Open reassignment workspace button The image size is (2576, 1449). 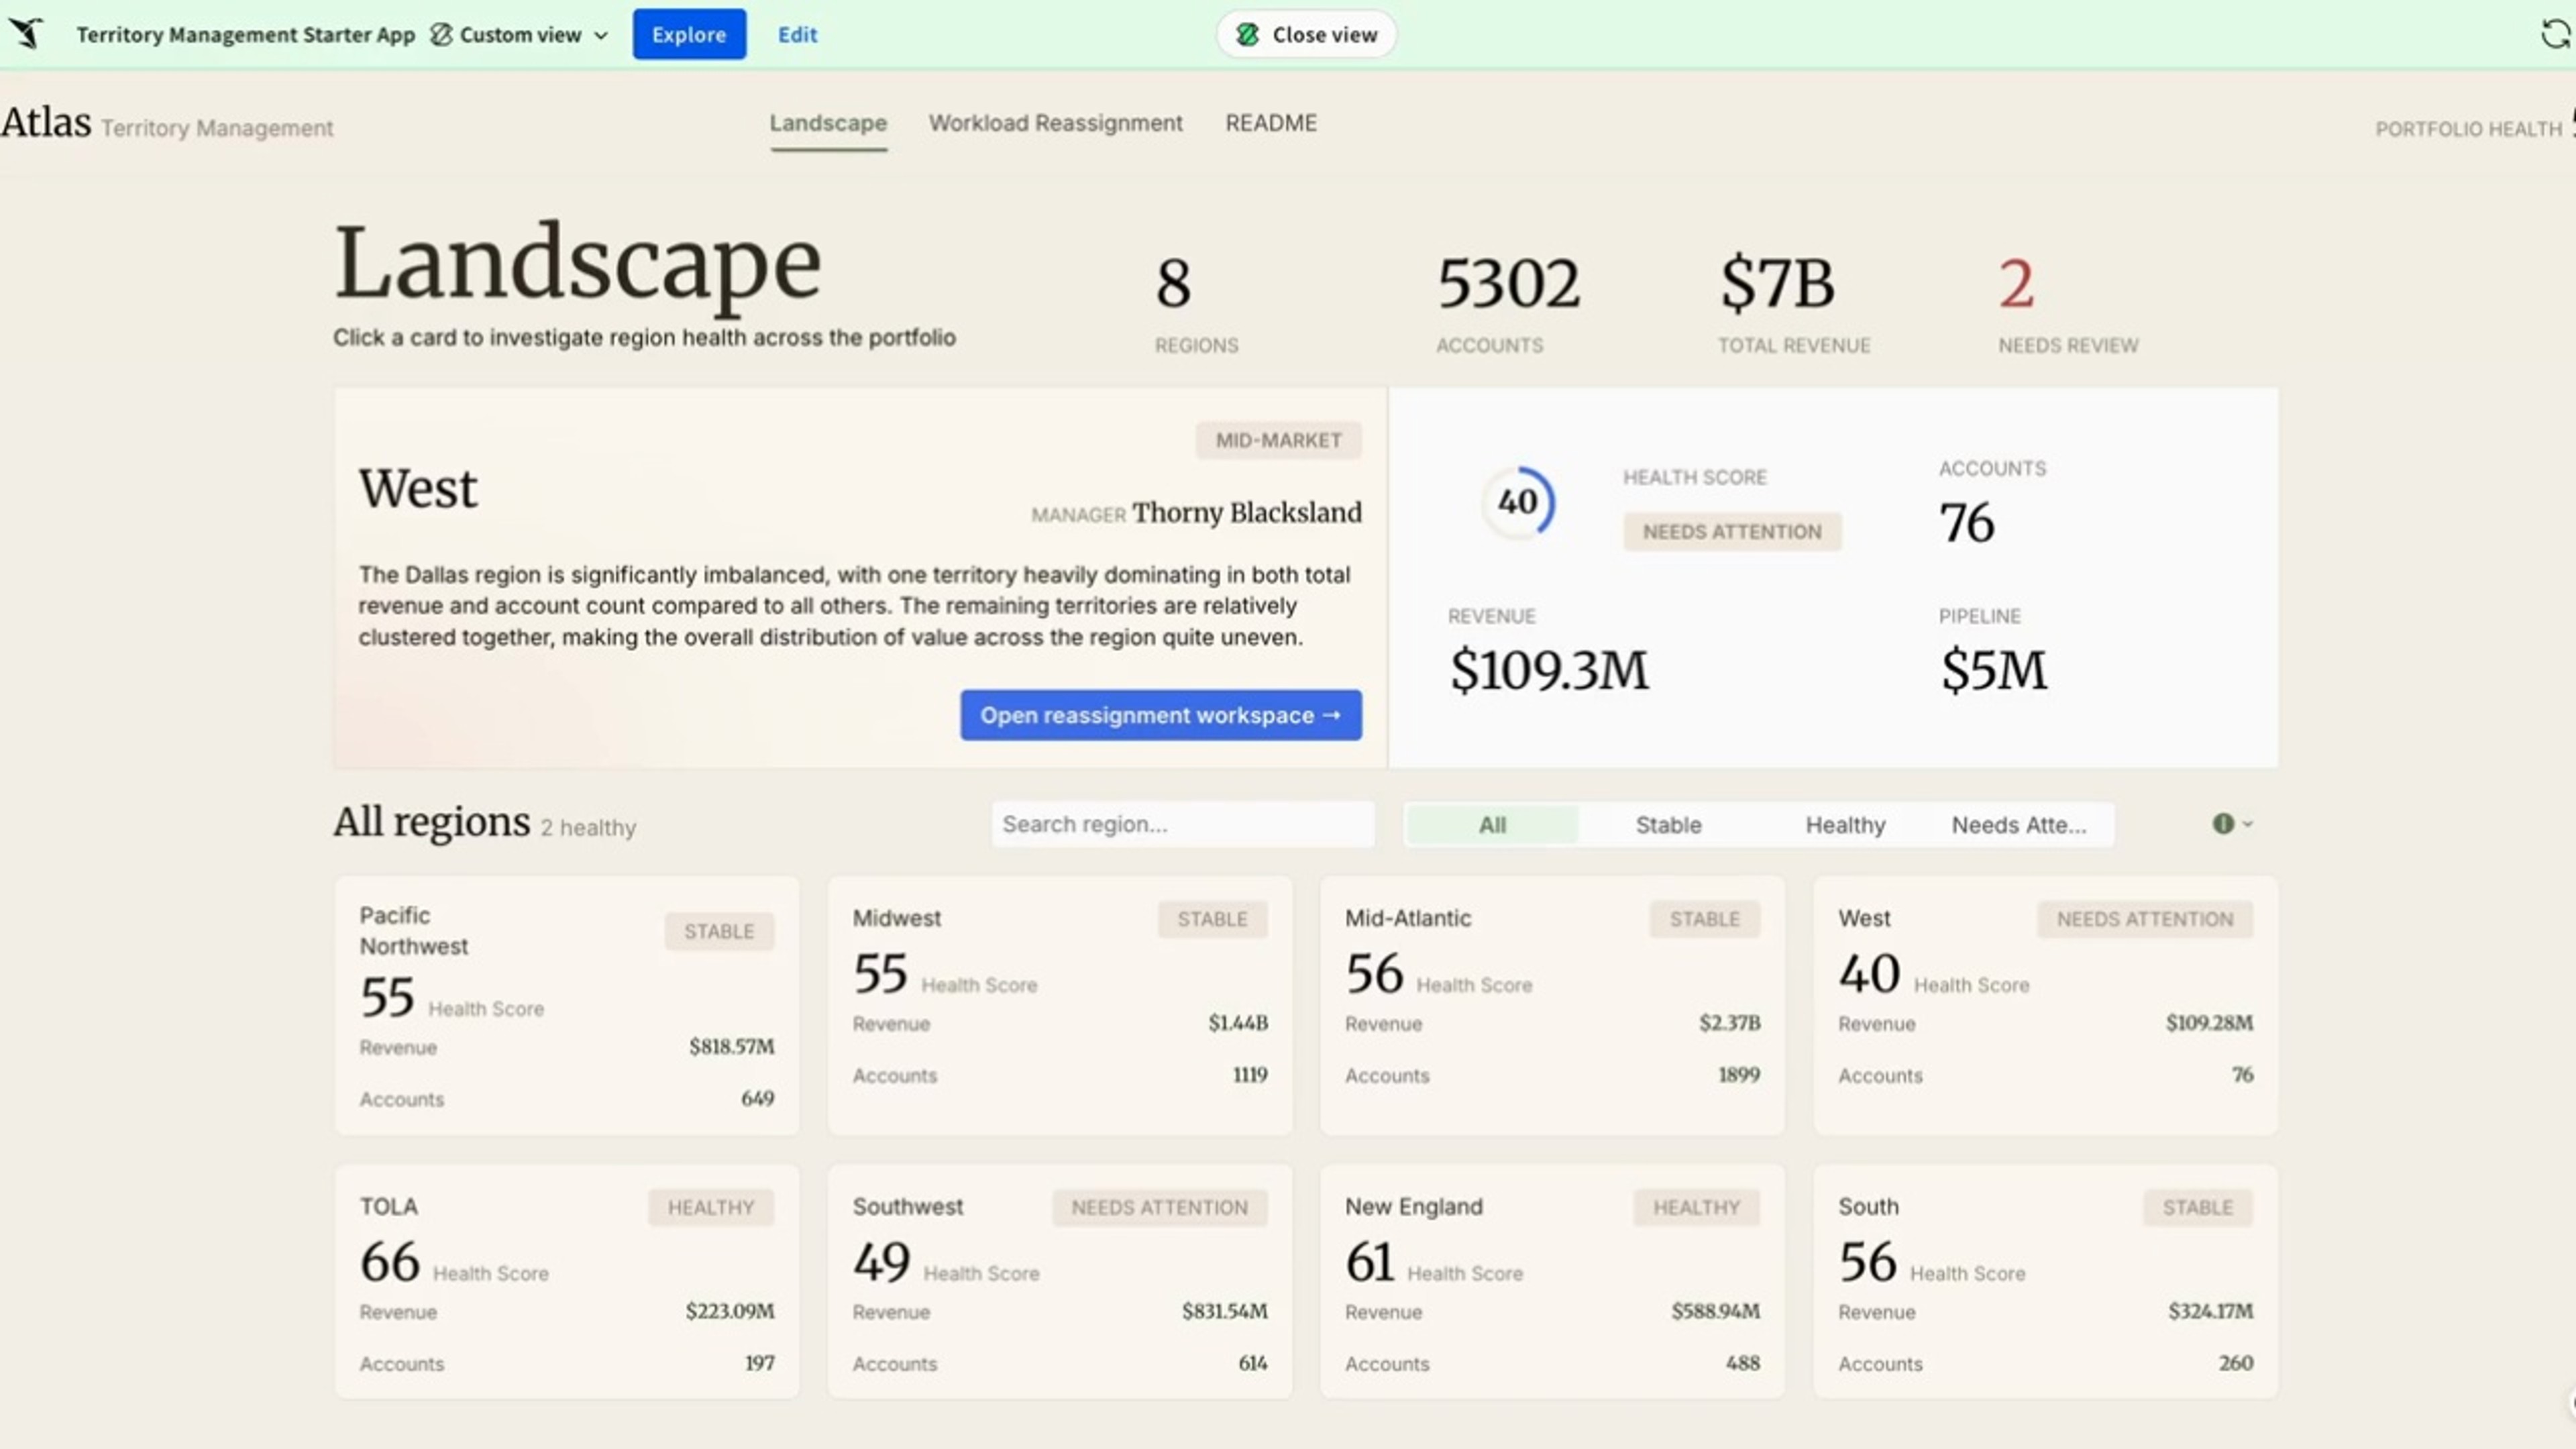(x=1161, y=715)
